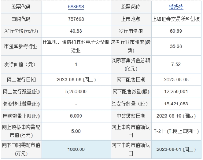The height and width of the screenshot is (160, 203).
Task: Click the offline allotment quantity 12,250,001
Action: coord(176,92)
